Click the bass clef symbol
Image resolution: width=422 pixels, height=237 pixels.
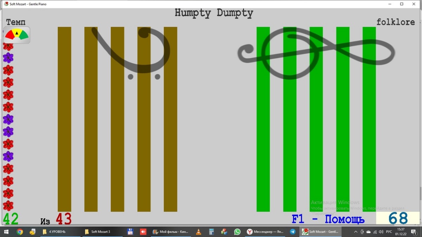(x=131, y=53)
